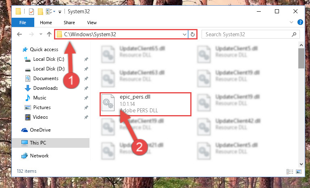This screenshot has width=310, height=188.
Task: Create new folder from quick toolbar
Action: point(41,12)
